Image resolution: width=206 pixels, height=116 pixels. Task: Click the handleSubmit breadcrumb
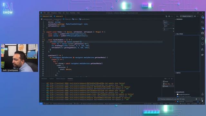coord(84,19)
